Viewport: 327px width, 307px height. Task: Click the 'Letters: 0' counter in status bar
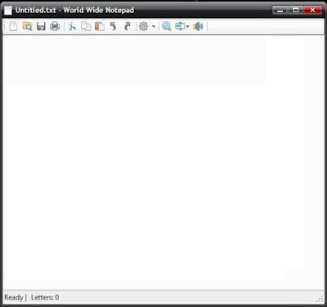[x=45, y=297]
